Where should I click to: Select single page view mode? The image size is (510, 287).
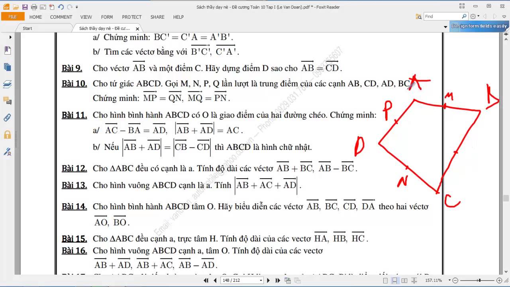[x=385, y=281]
